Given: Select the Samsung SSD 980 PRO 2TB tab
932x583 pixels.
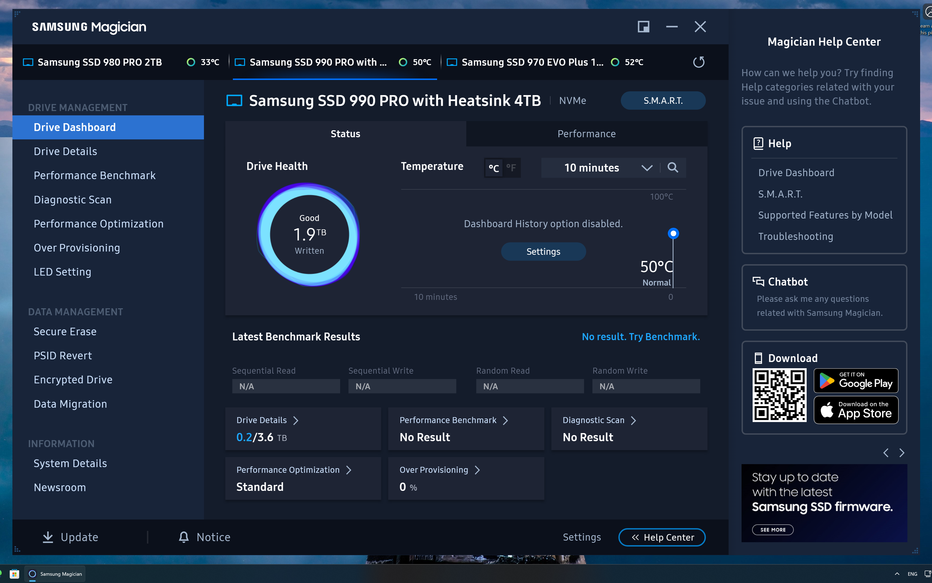Looking at the screenshot, I should (x=99, y=62).
